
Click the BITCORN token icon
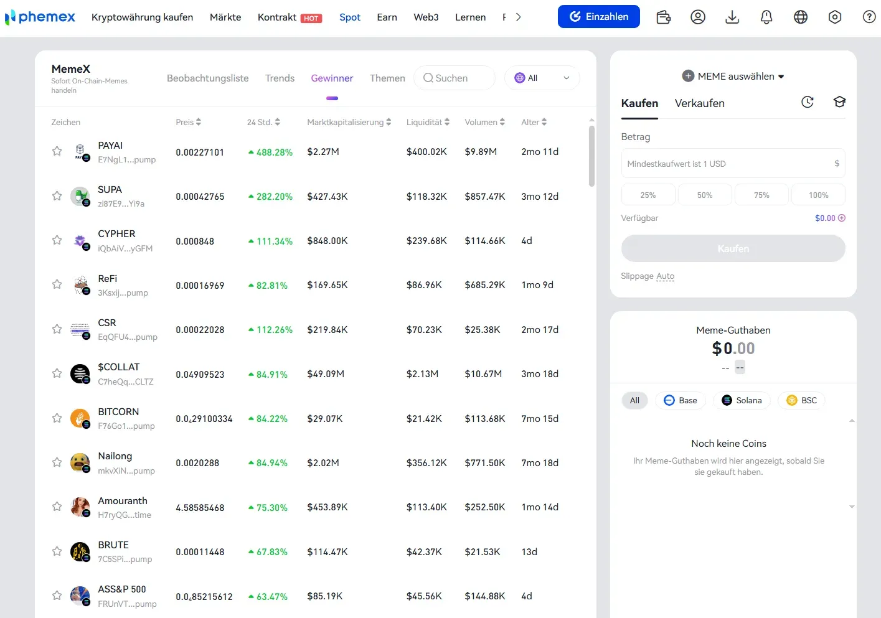click(x=80, y=419)
